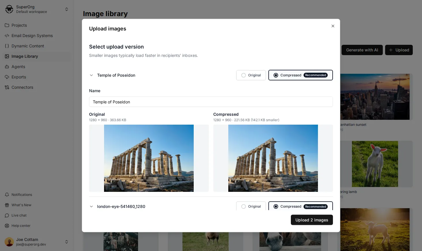This screenshot has width=422, height=251.
Task: Click the What's New gift icon
Action: [x=7, y=205]
